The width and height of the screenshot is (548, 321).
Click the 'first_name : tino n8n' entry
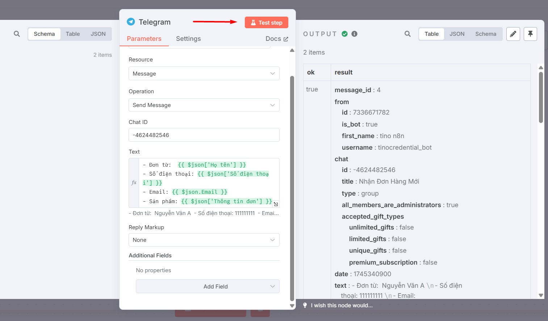point(373,136)
